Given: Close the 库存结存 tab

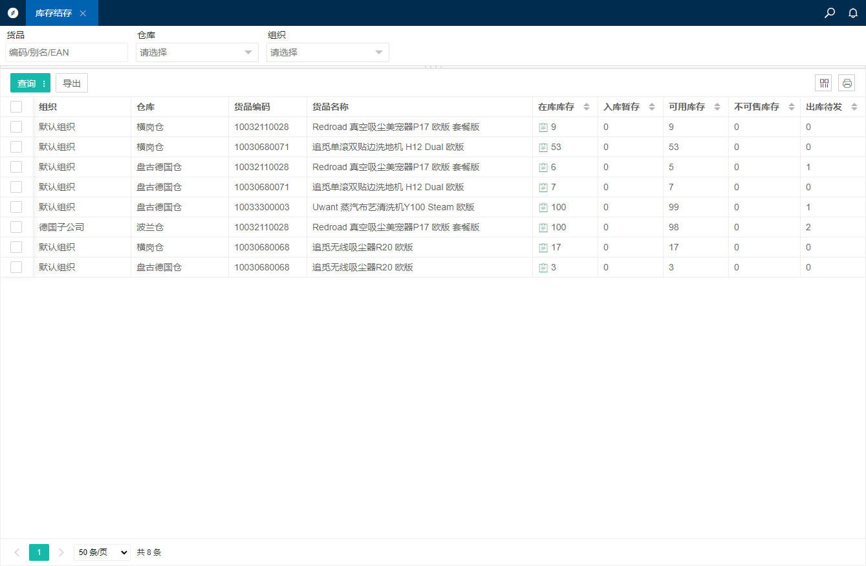Looking at the screenshot, I should tap(83, 14).
